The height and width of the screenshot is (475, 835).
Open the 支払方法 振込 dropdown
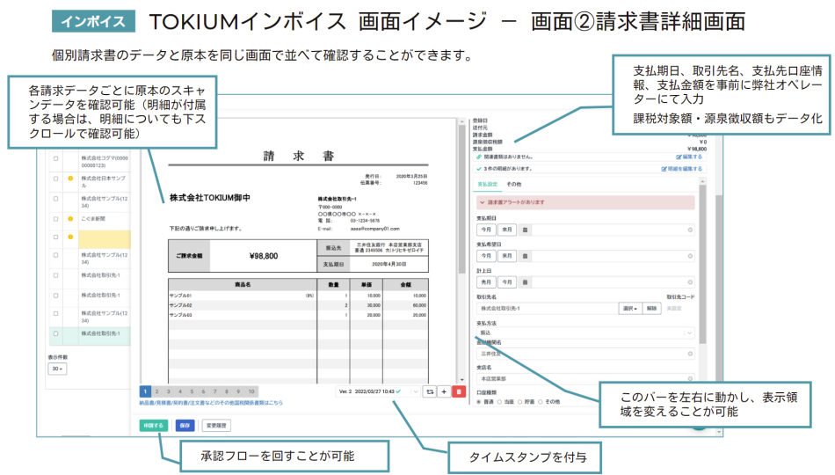pos(585,332)
